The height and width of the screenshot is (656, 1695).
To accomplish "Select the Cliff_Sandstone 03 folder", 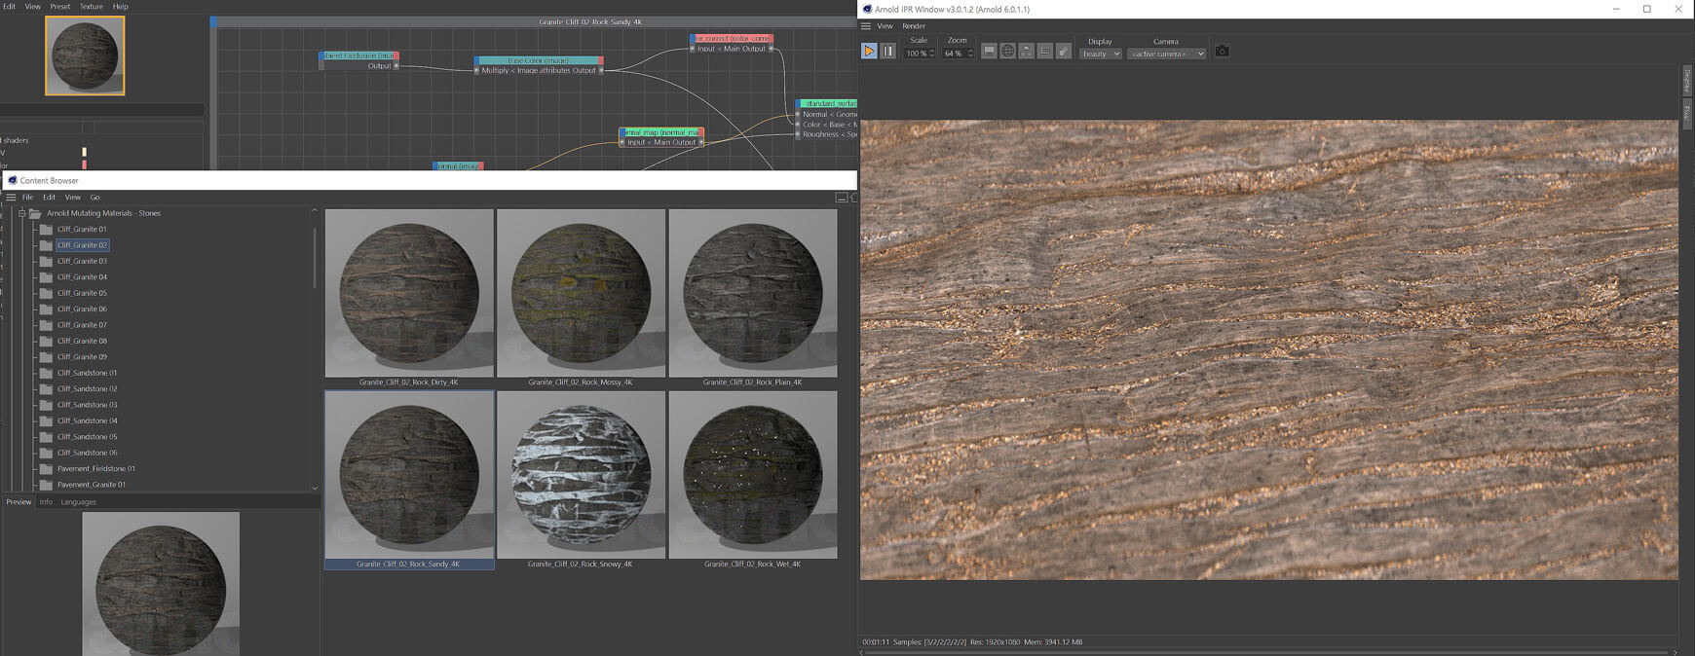I will pyautogui.click(x=87, y=405).
